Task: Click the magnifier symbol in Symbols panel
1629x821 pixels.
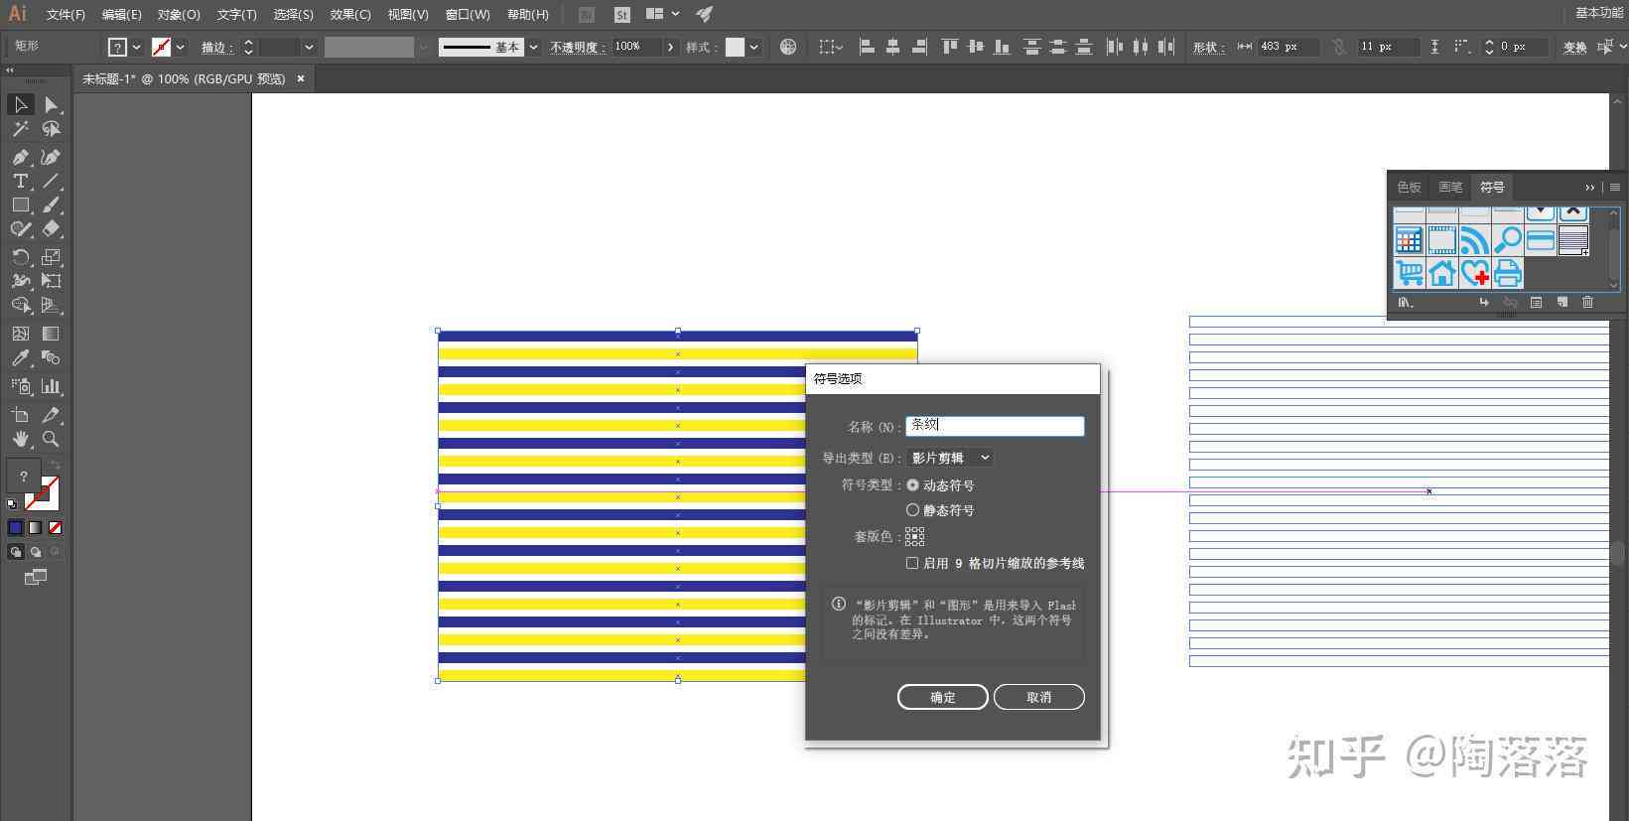Action: [1507, 239]
